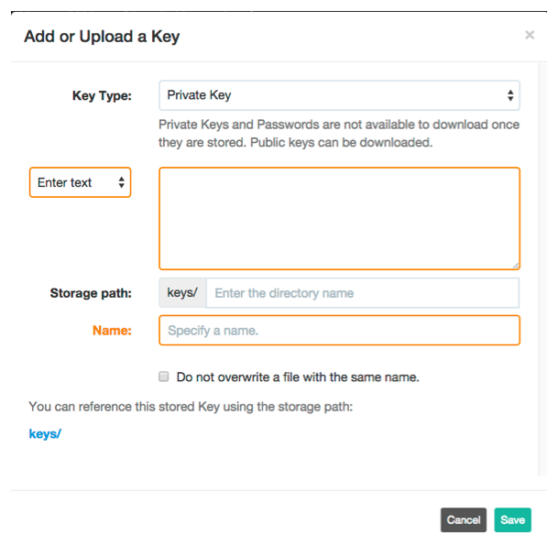
Task: Click the orange Name label
Action: coord(114,330)
